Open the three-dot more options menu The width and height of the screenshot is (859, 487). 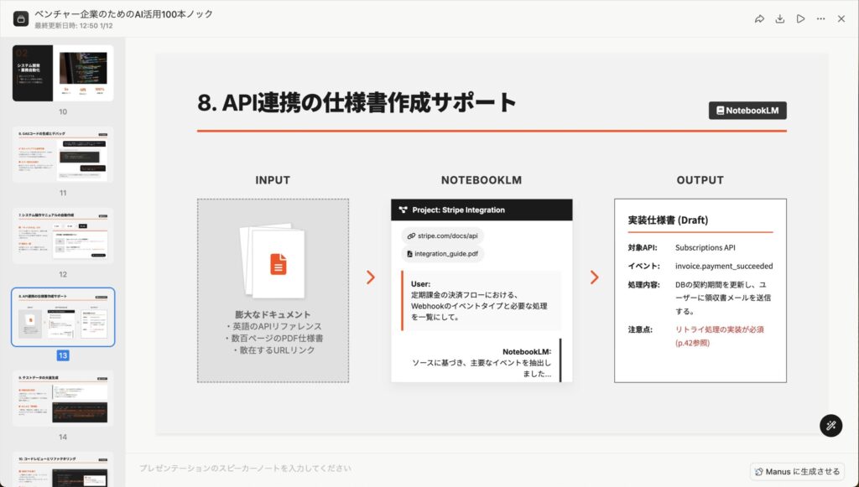[820, 18]
